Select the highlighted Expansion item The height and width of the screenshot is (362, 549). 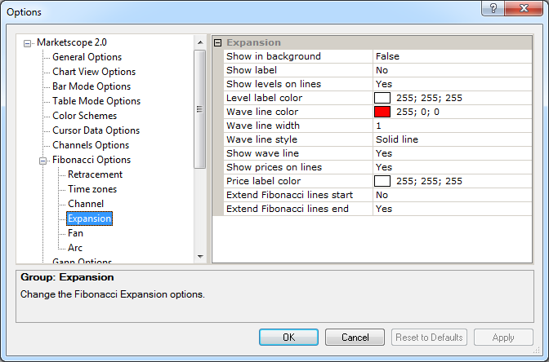click(89, 219)
